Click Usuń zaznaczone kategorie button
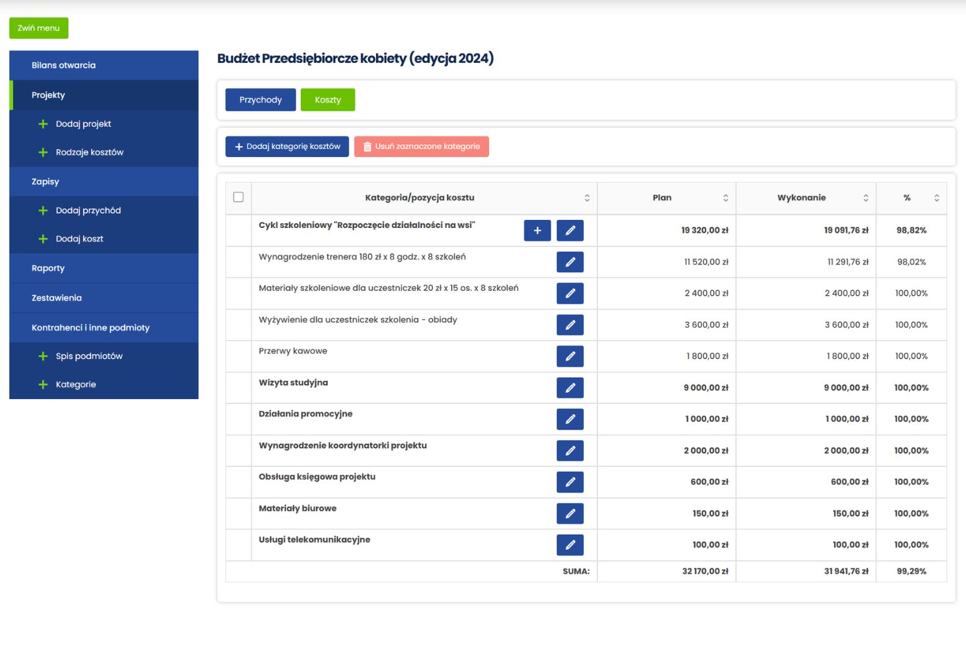The image size is (966, 660). 421,147
